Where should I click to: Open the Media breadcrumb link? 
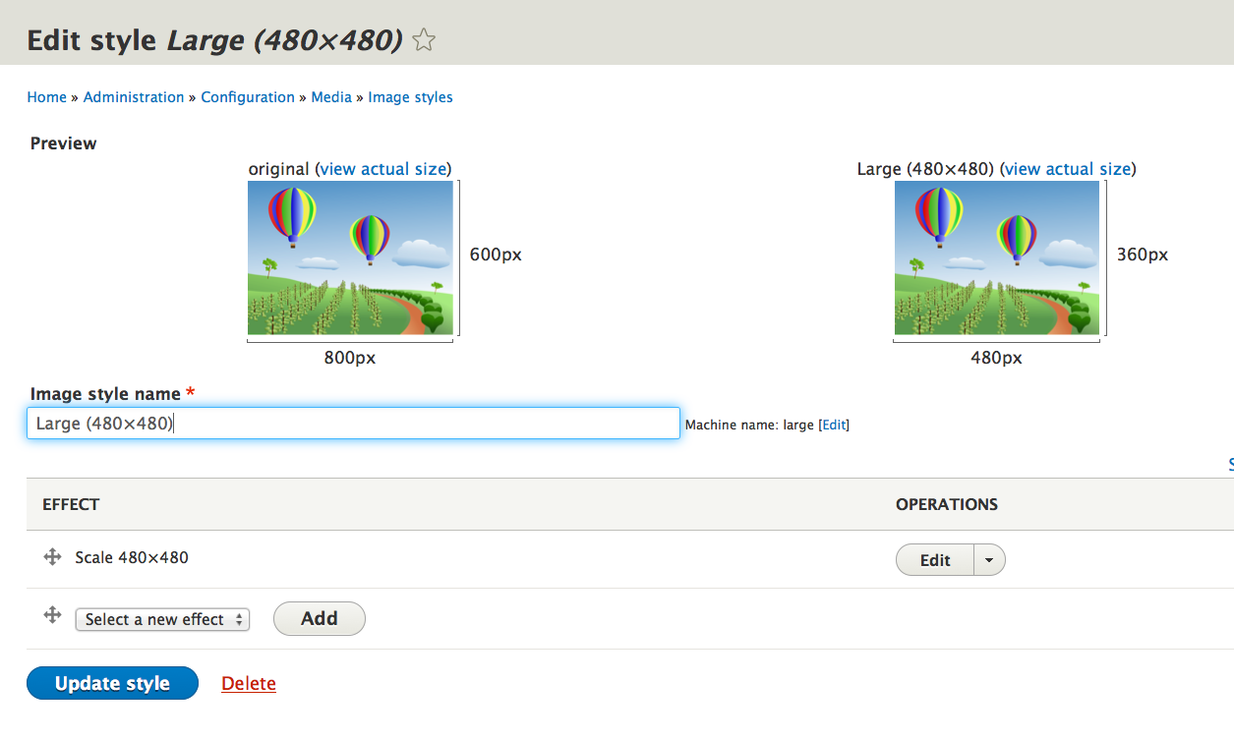tap(331, 97)
